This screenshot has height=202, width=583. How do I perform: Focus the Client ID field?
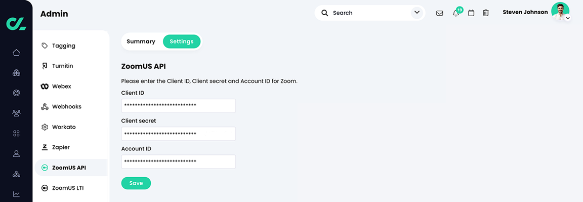click(179, 106)
